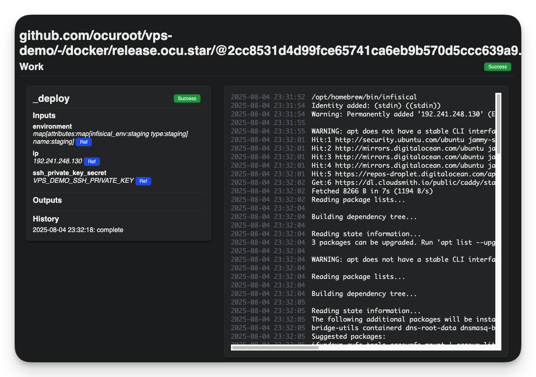Image resolution: width=536 pixels, height=377 pixels.
Task: Click the Outputs section heading
Action: point(47,200)
